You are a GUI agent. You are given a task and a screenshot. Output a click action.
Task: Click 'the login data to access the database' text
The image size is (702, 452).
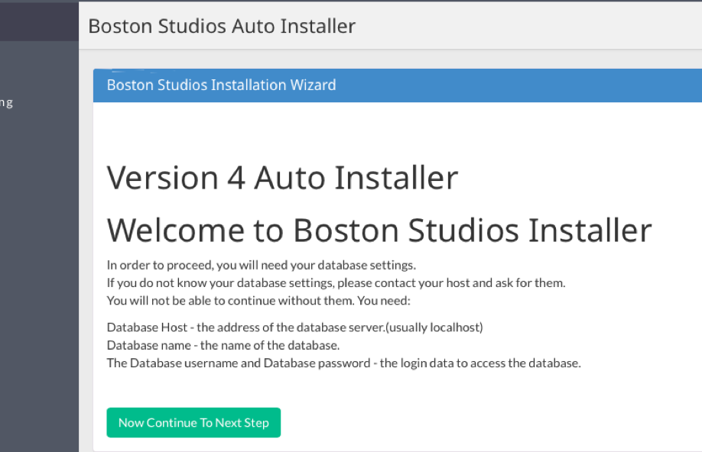479,363
